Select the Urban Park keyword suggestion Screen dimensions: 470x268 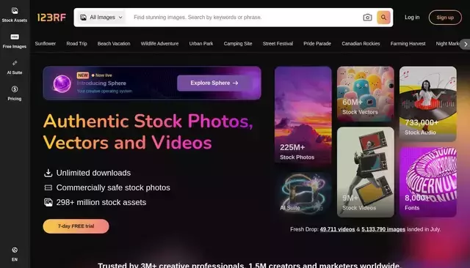[201, 44]
